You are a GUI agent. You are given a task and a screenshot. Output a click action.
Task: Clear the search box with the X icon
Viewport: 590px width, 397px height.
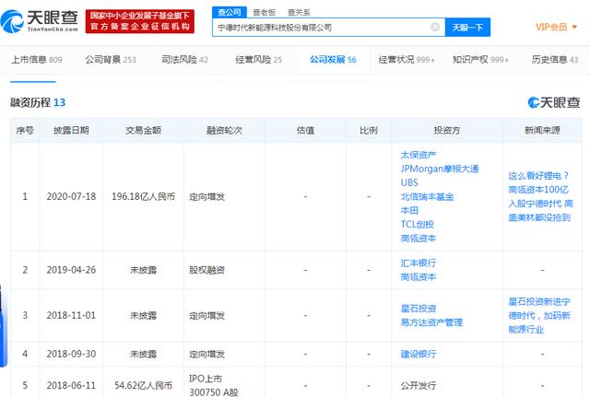pos(435,27)
